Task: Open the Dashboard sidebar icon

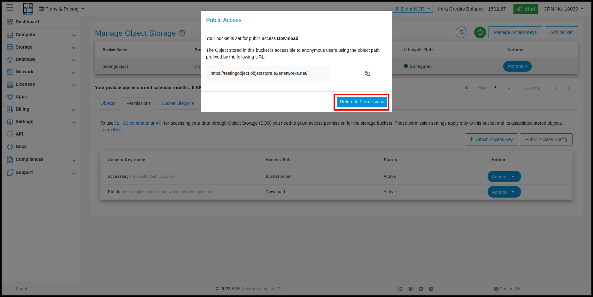Action: click(10, 22)
